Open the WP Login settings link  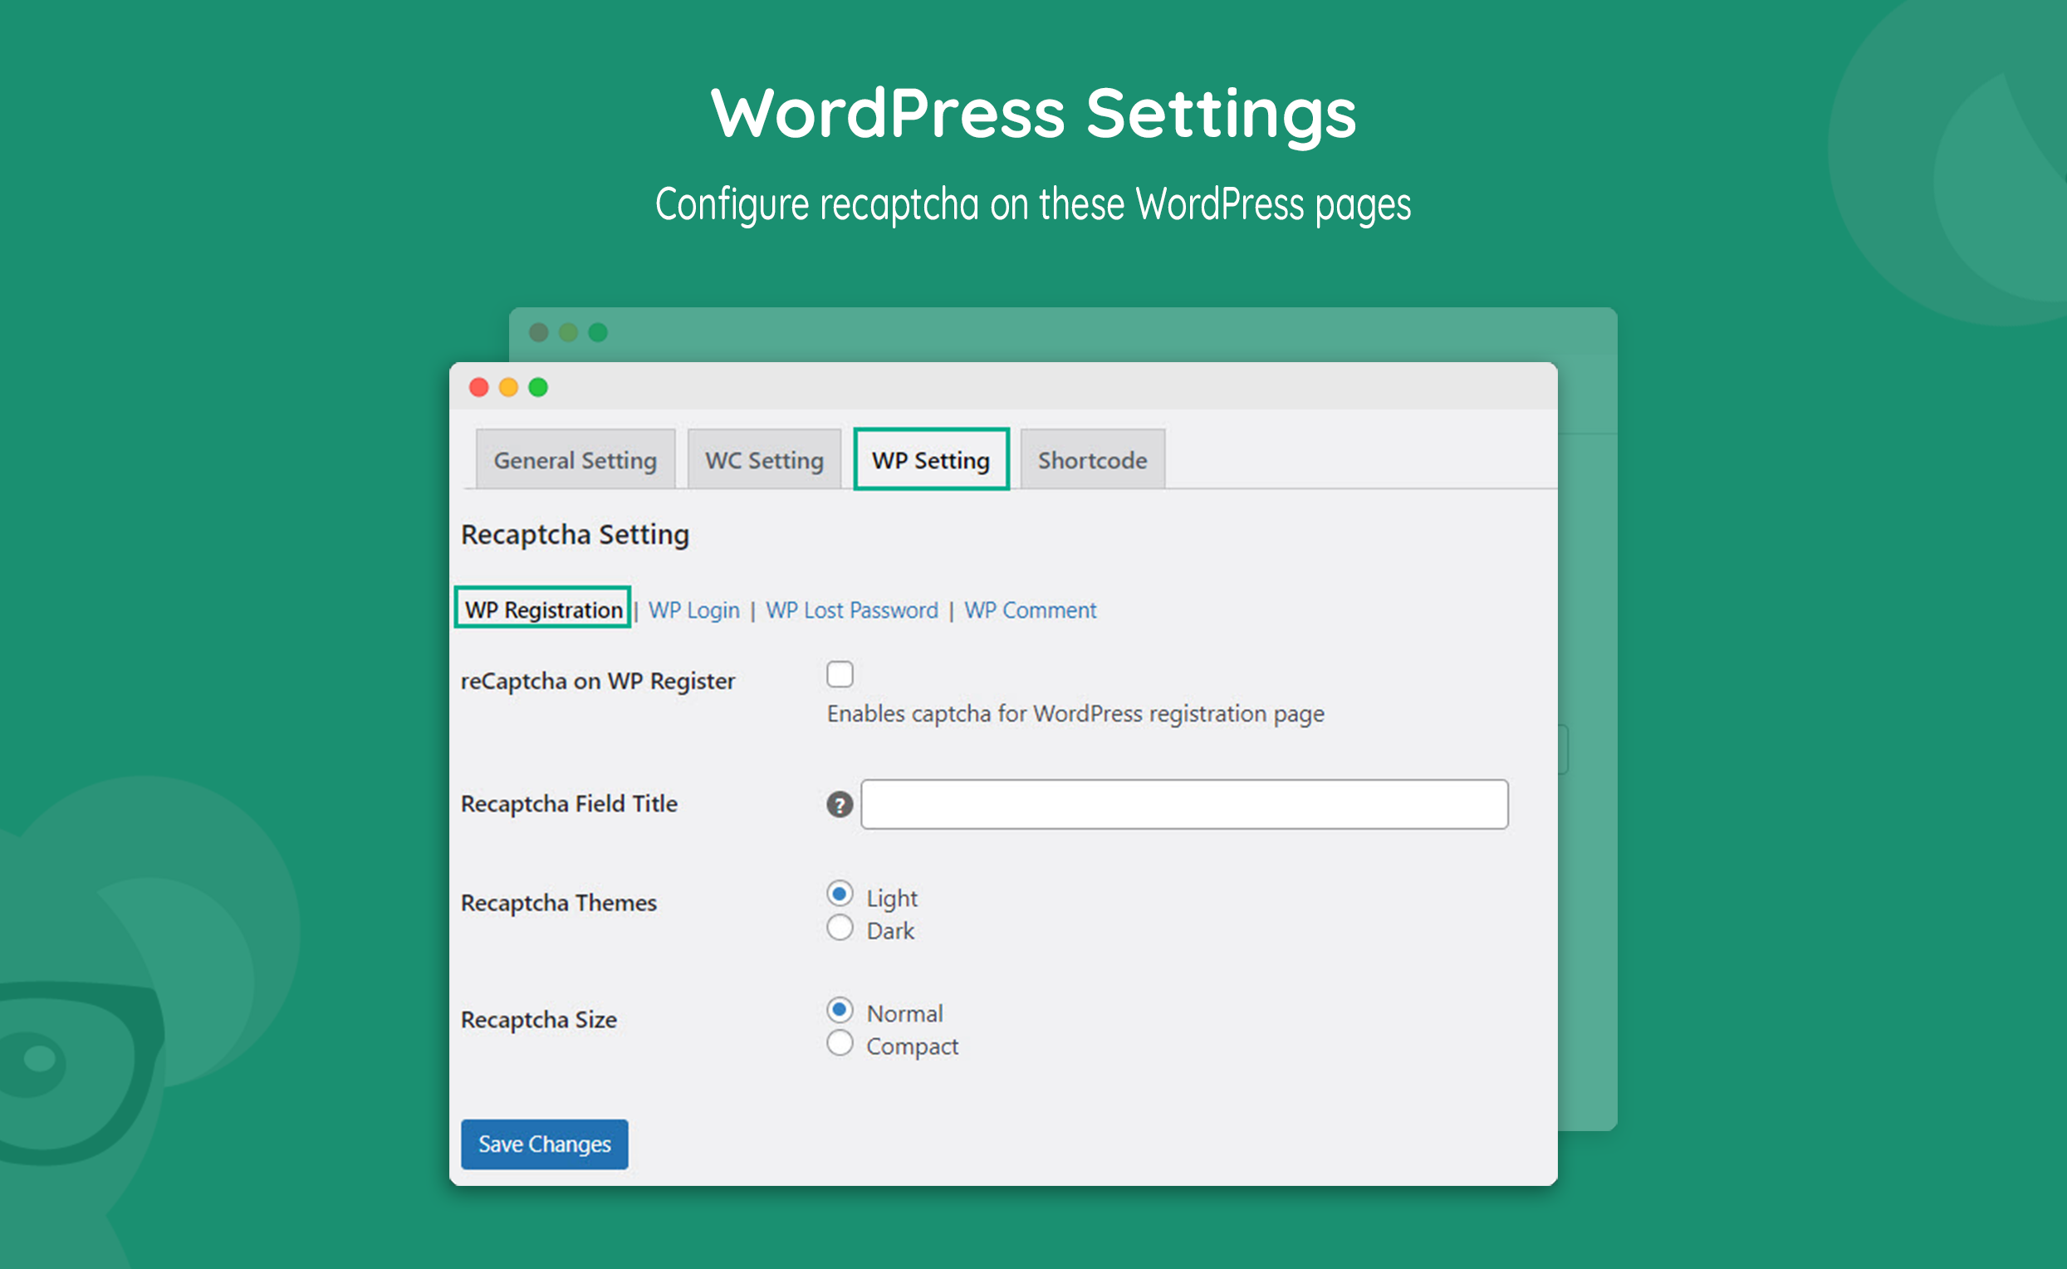693,610
